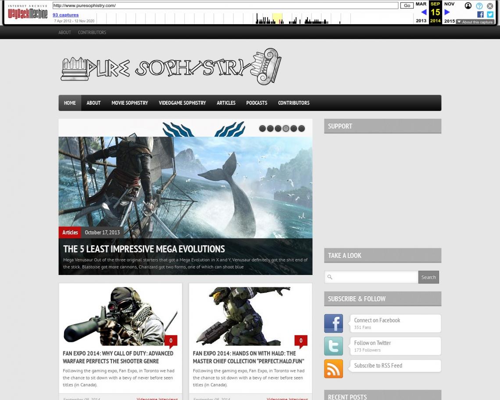Viewport: 500px width, 400px height.
Task: Click the red Articles category tag
Action: (x=70, y=232)
